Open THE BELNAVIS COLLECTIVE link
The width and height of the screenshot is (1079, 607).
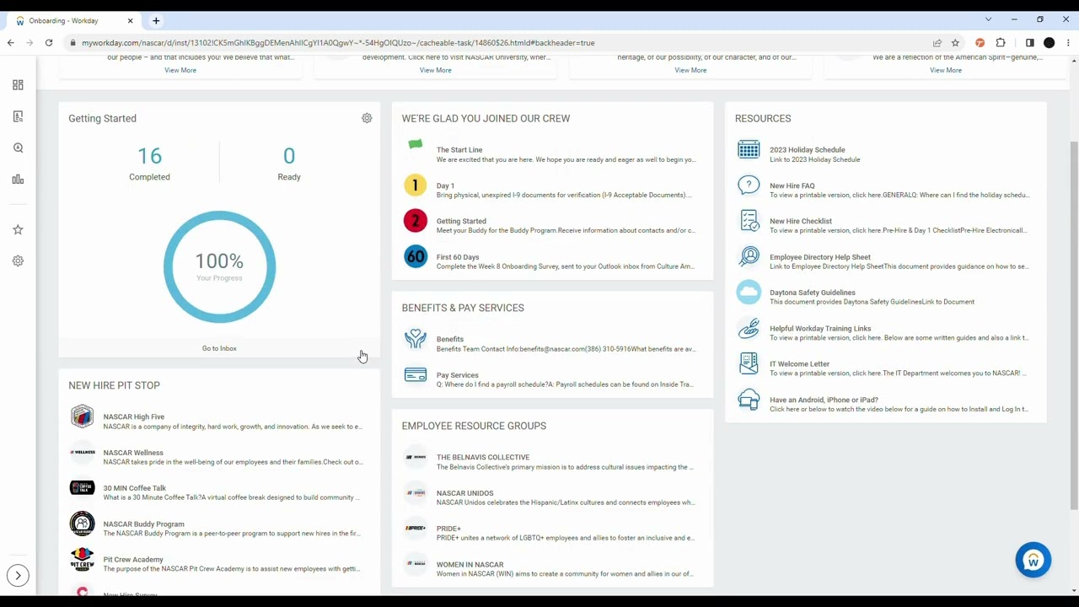[483, 457]
